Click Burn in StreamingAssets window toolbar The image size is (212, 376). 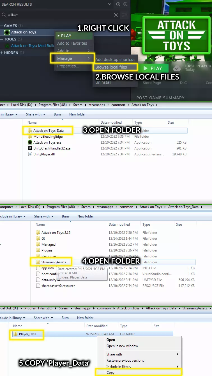tap(65, 318)
